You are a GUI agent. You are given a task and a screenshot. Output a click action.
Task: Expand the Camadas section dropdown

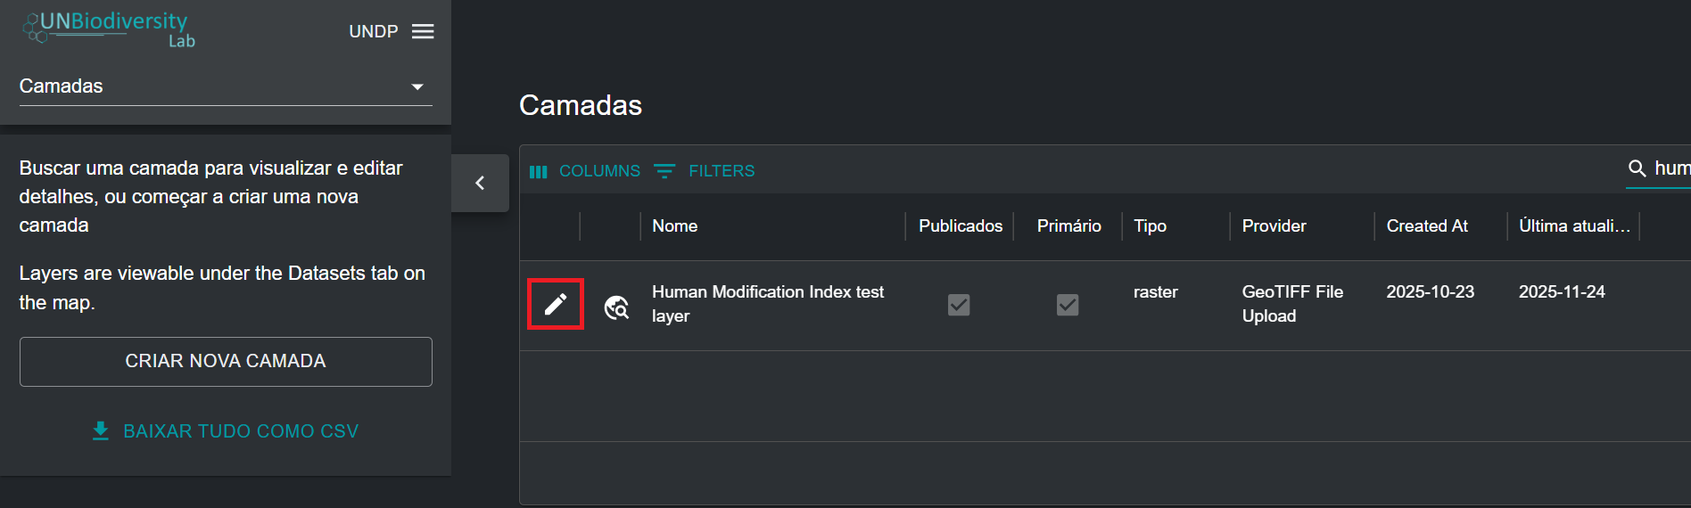point(417,86)
